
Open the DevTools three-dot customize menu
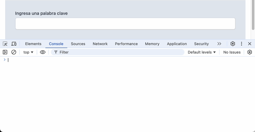[241, 44]
